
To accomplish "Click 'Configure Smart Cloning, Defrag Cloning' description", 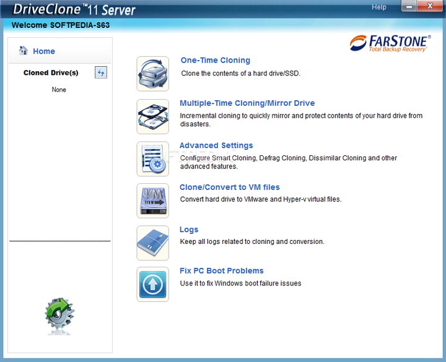I will point(289,162).
